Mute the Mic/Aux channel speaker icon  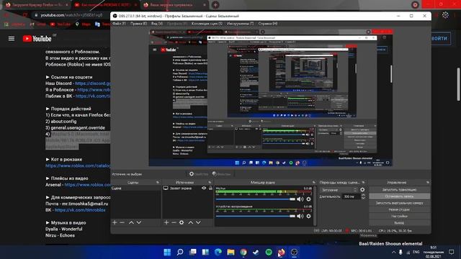[x=300, y=199]
